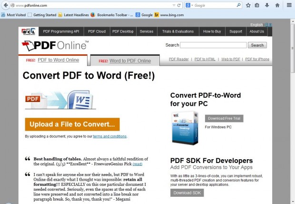
Task: Go back with the browser back arrow
Action: click(x=6, y=5)
